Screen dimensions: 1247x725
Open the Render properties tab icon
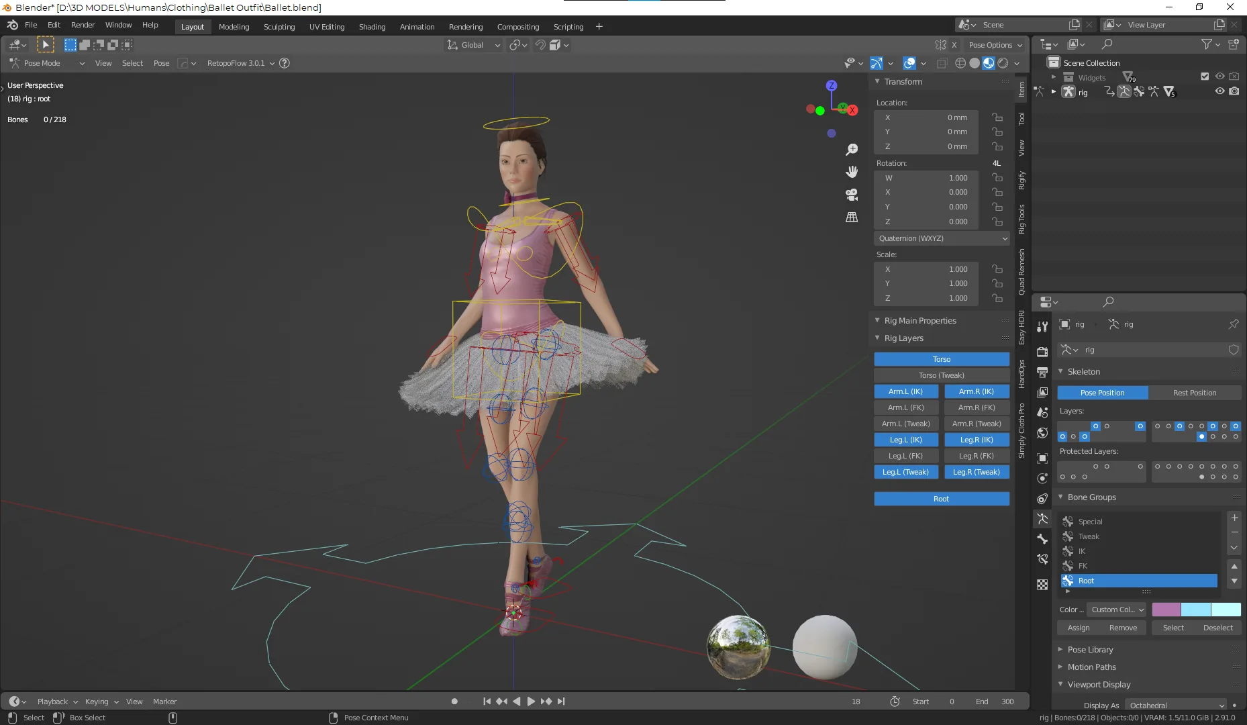1042,352
